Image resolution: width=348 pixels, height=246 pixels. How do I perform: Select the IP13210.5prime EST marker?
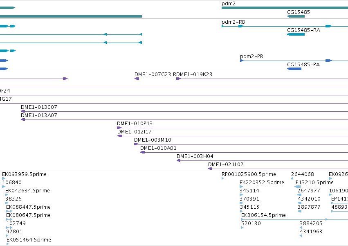pos(297,187)
